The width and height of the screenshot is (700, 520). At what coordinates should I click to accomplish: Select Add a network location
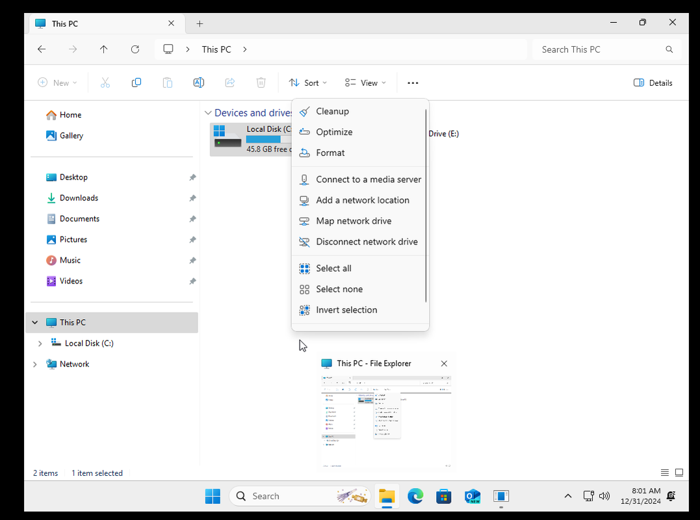pyautogui.click(x=360, y=200)
